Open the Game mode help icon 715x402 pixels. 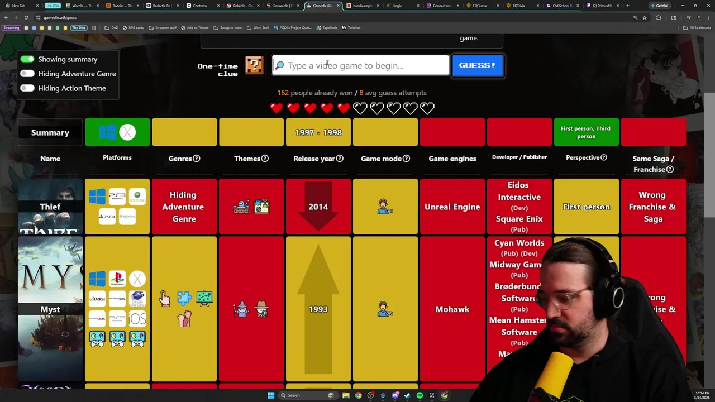(x=406, y=159)
